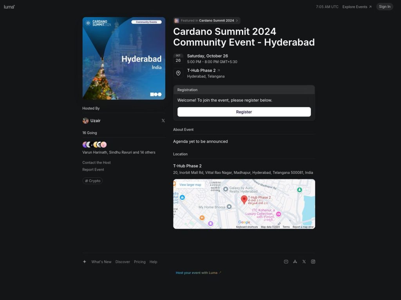This screenshot has height=300, width=401.
Task: Open the App Store icon in the footer
Action: click(295, 261)
